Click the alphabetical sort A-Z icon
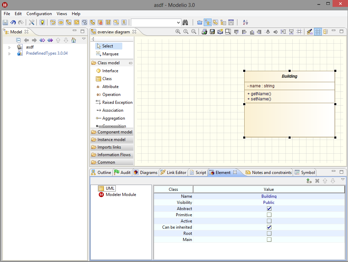The width and height of the screenshot is (348, 262). (245, 22)
